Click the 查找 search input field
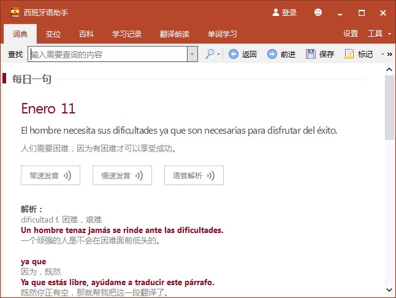 [x=108, y=54]
